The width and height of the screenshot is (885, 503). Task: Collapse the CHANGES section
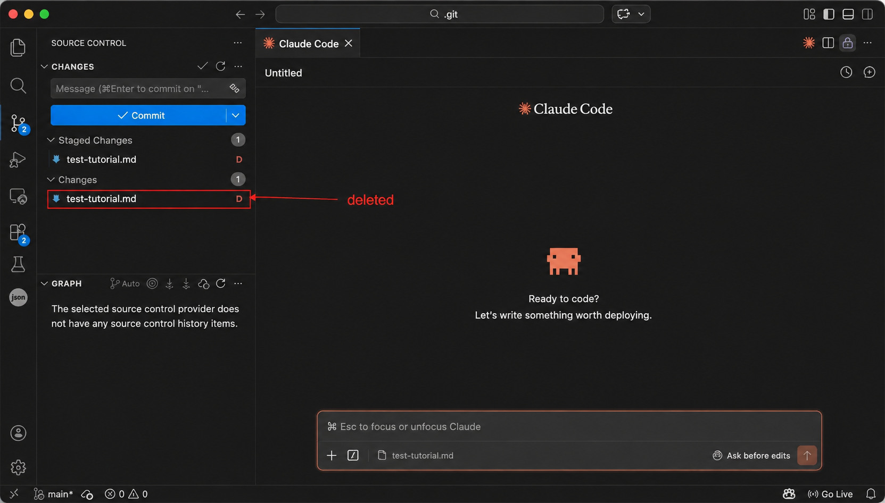[44, 66]
